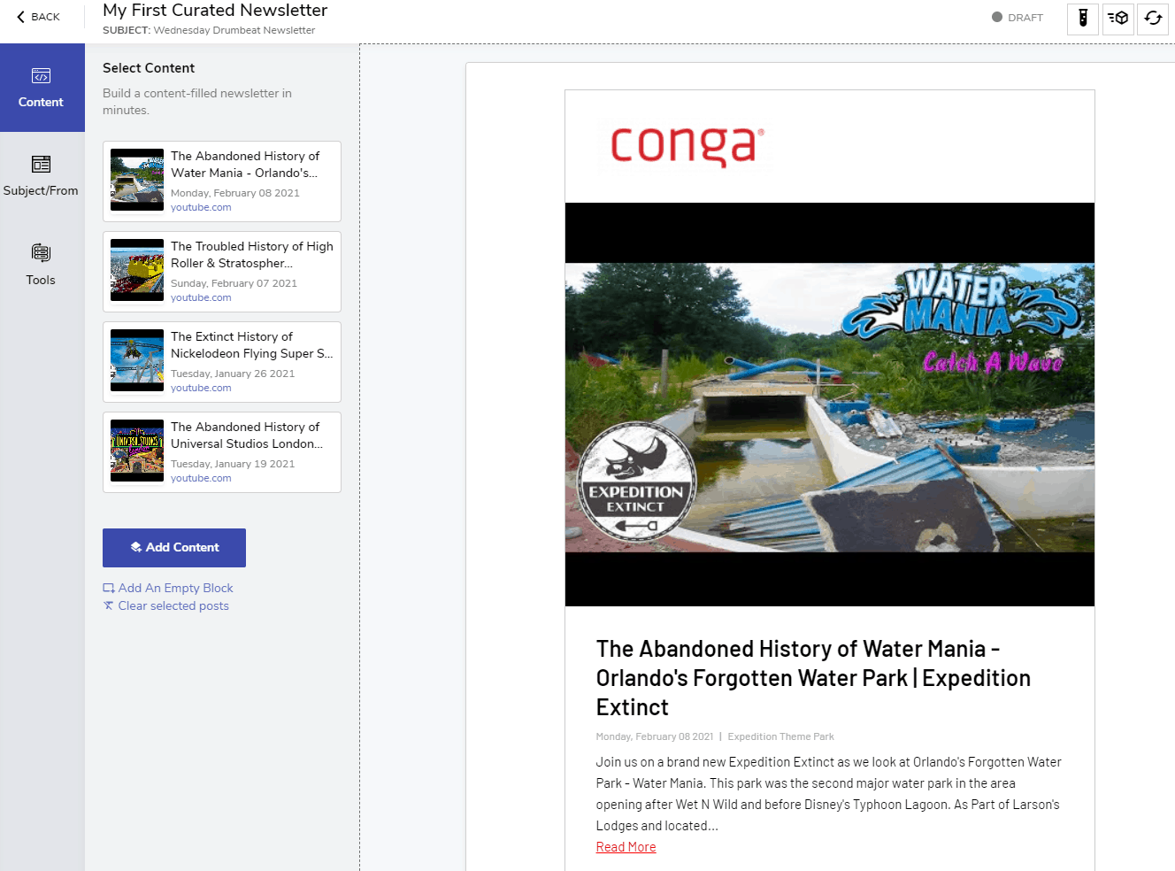Click the 'Tuesday, January 26 2021' date
This screenshot has width=1175, height=871.
click(x=233, y=374)
